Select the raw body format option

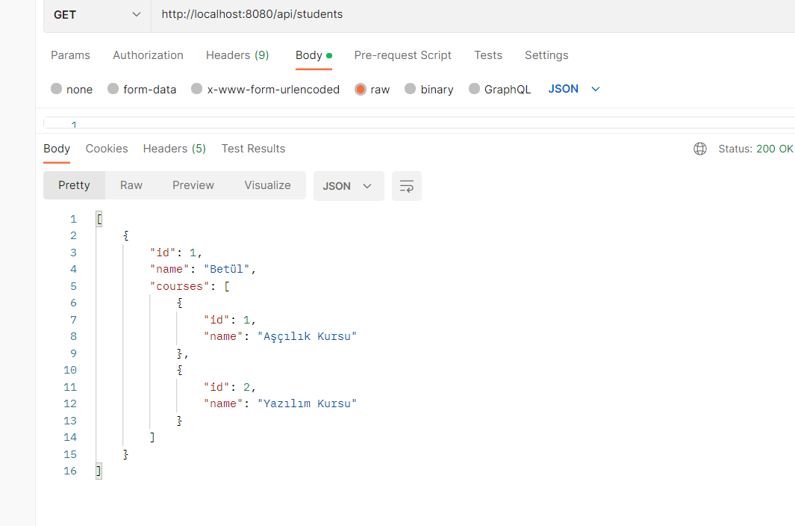click(372, 89)
